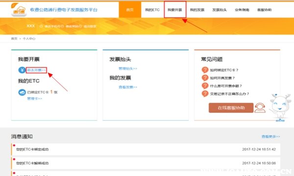Click the 管理抬头>> link
Screen dimensions: 294x176
[128, 68]
